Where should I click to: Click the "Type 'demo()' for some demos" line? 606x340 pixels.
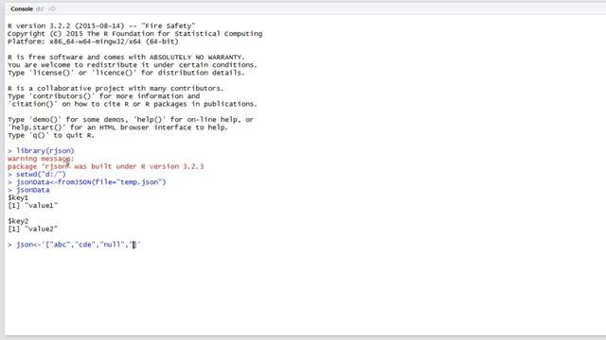tap(131, 120)
